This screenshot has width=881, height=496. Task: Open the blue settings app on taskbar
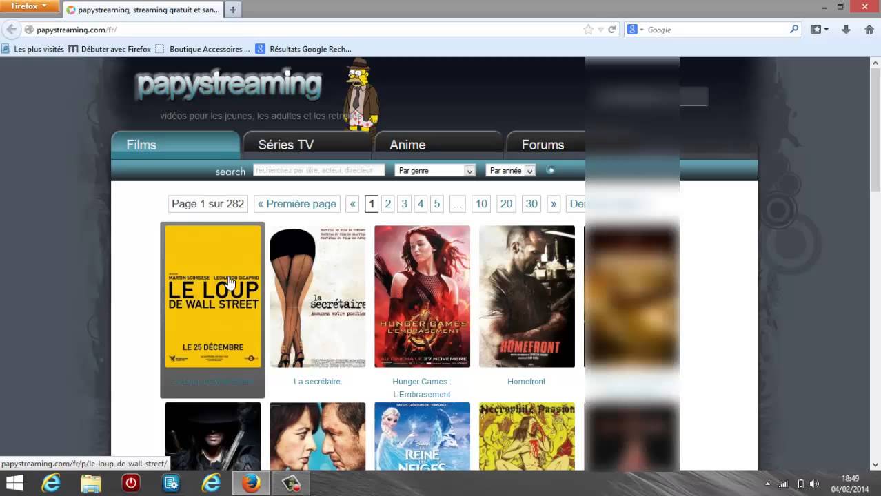pyautogui.click(x=171, y=484)
